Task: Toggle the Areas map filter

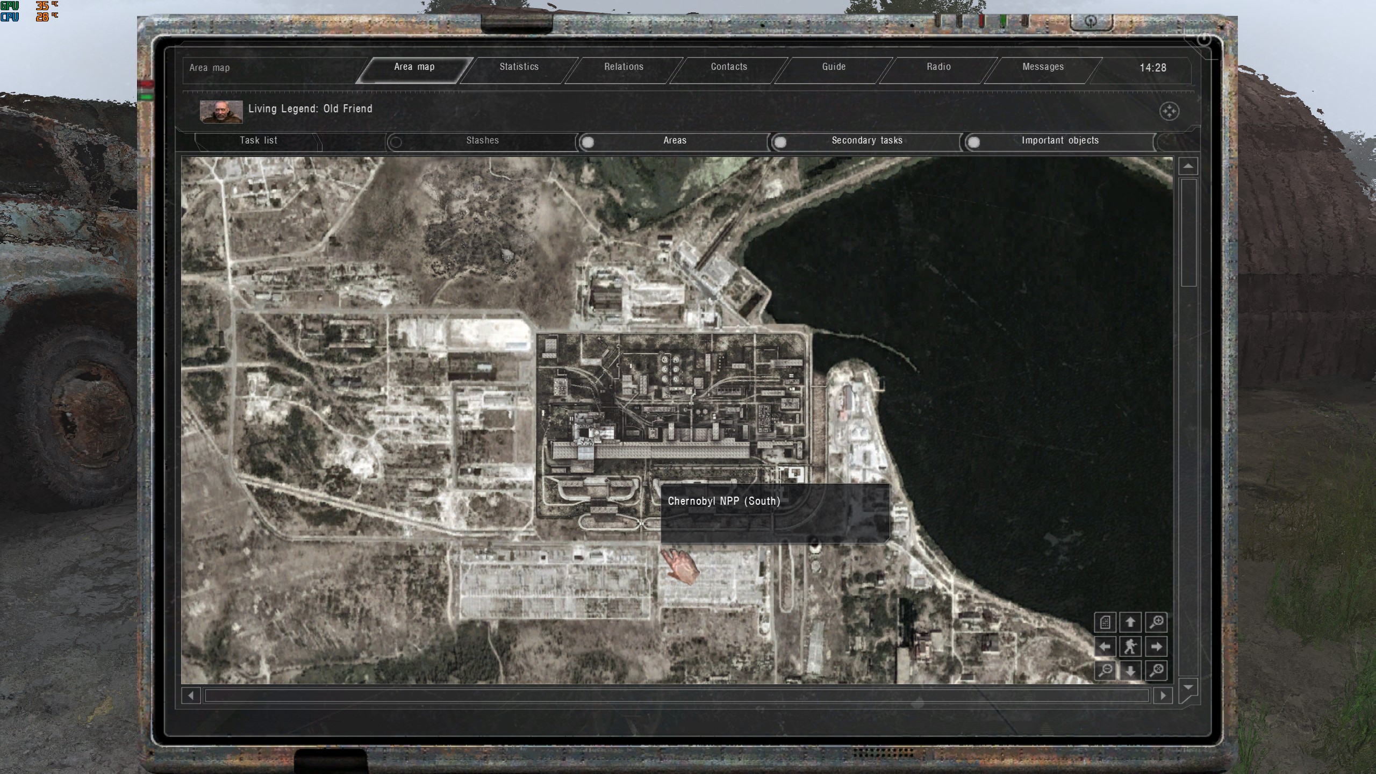Action: (588, 142)
